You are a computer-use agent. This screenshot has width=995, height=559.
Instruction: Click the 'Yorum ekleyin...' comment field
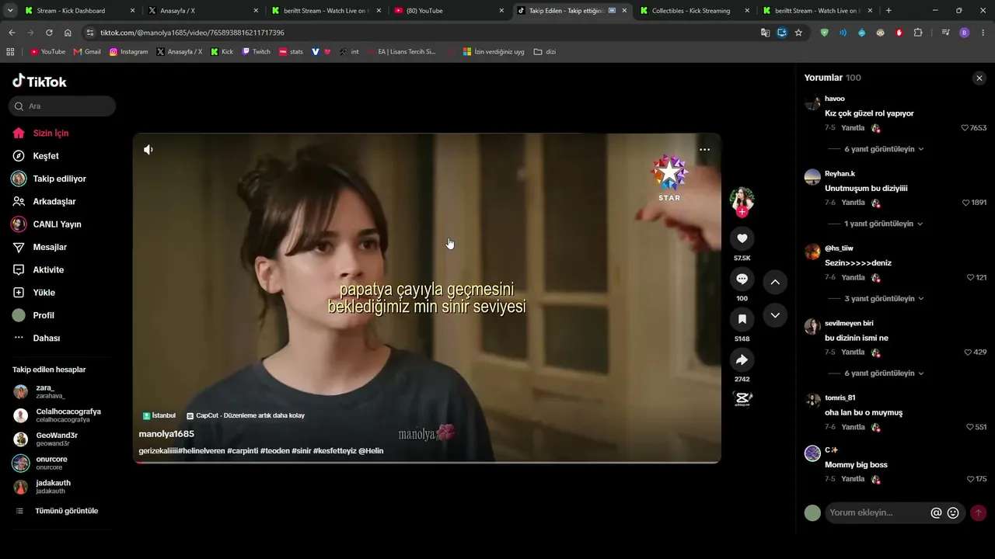(x=876, y=512)
